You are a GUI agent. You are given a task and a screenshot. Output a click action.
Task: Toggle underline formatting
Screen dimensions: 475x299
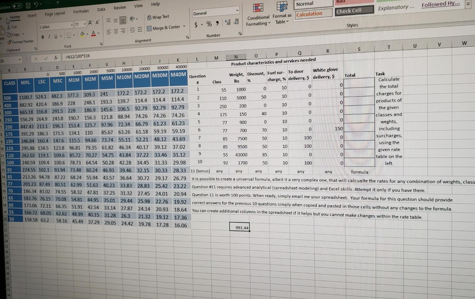[x=56, y=36]
